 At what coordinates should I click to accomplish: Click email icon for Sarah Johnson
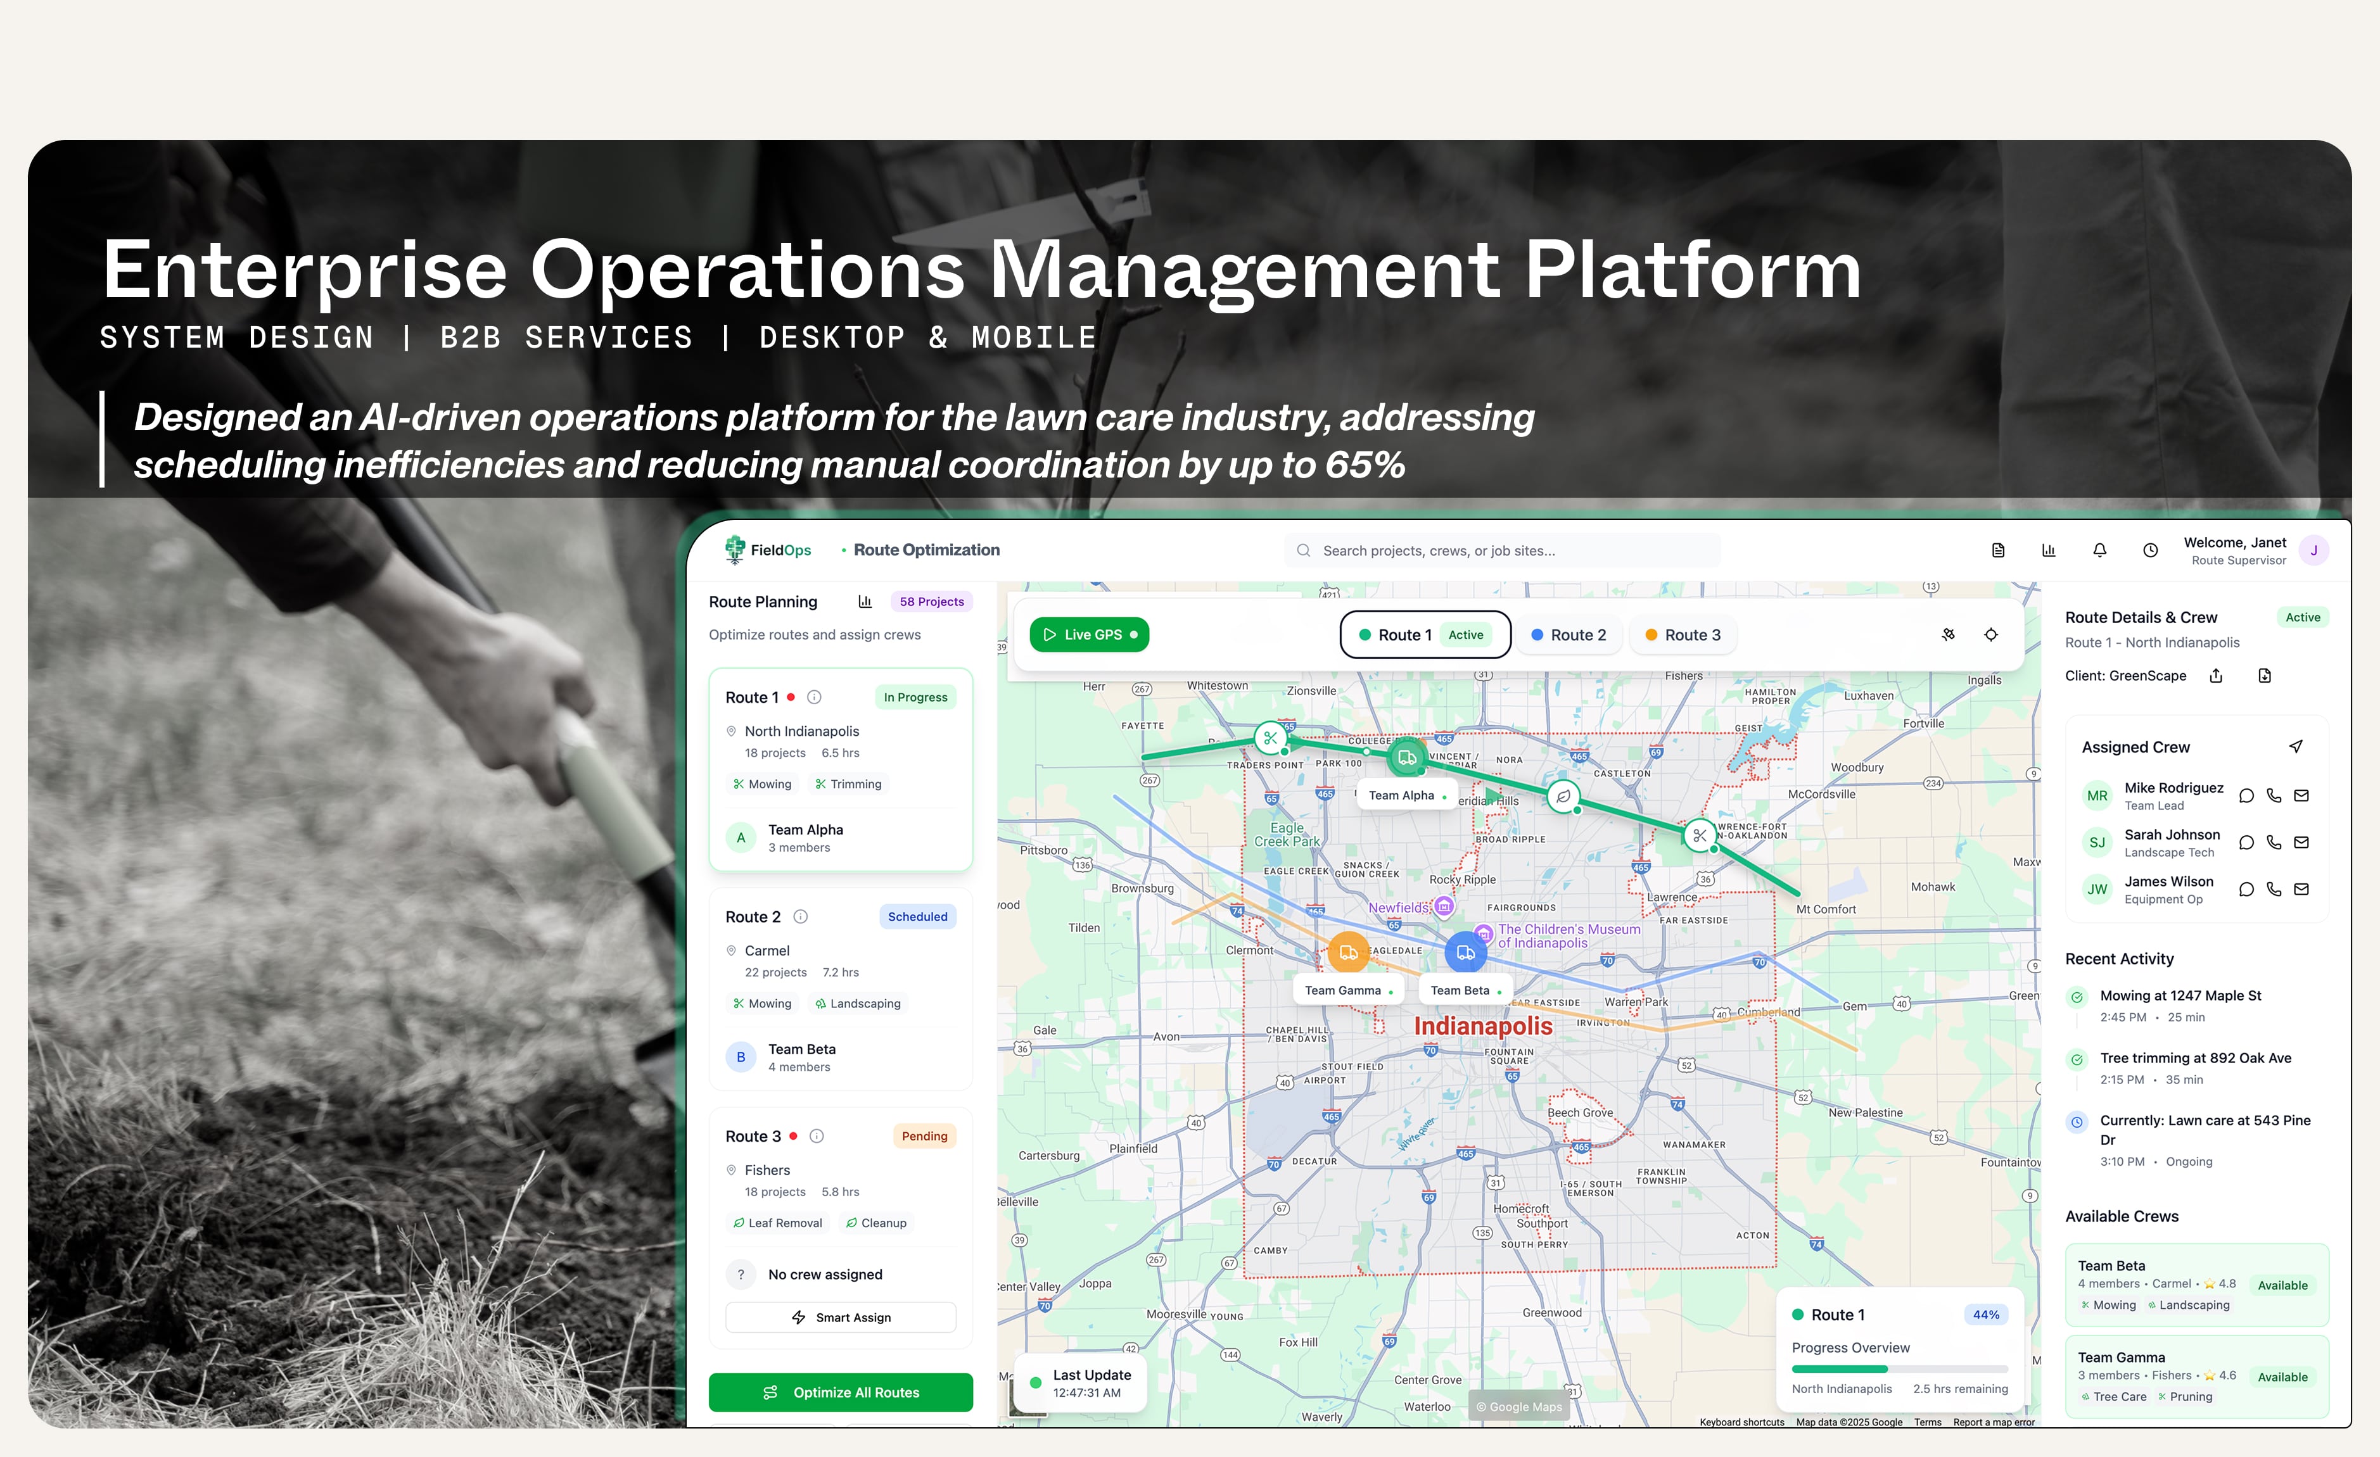pyautogui.click(x=2301, y=842)
